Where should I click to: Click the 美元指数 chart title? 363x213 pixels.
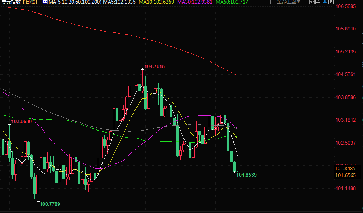click(x=11, y=2)
